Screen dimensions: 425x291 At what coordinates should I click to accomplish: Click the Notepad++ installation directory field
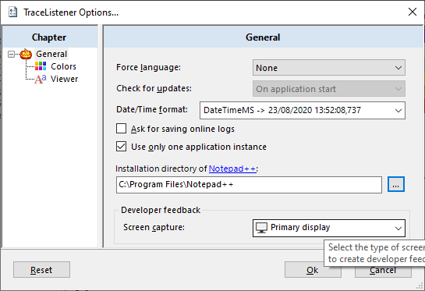coord(249,185)
